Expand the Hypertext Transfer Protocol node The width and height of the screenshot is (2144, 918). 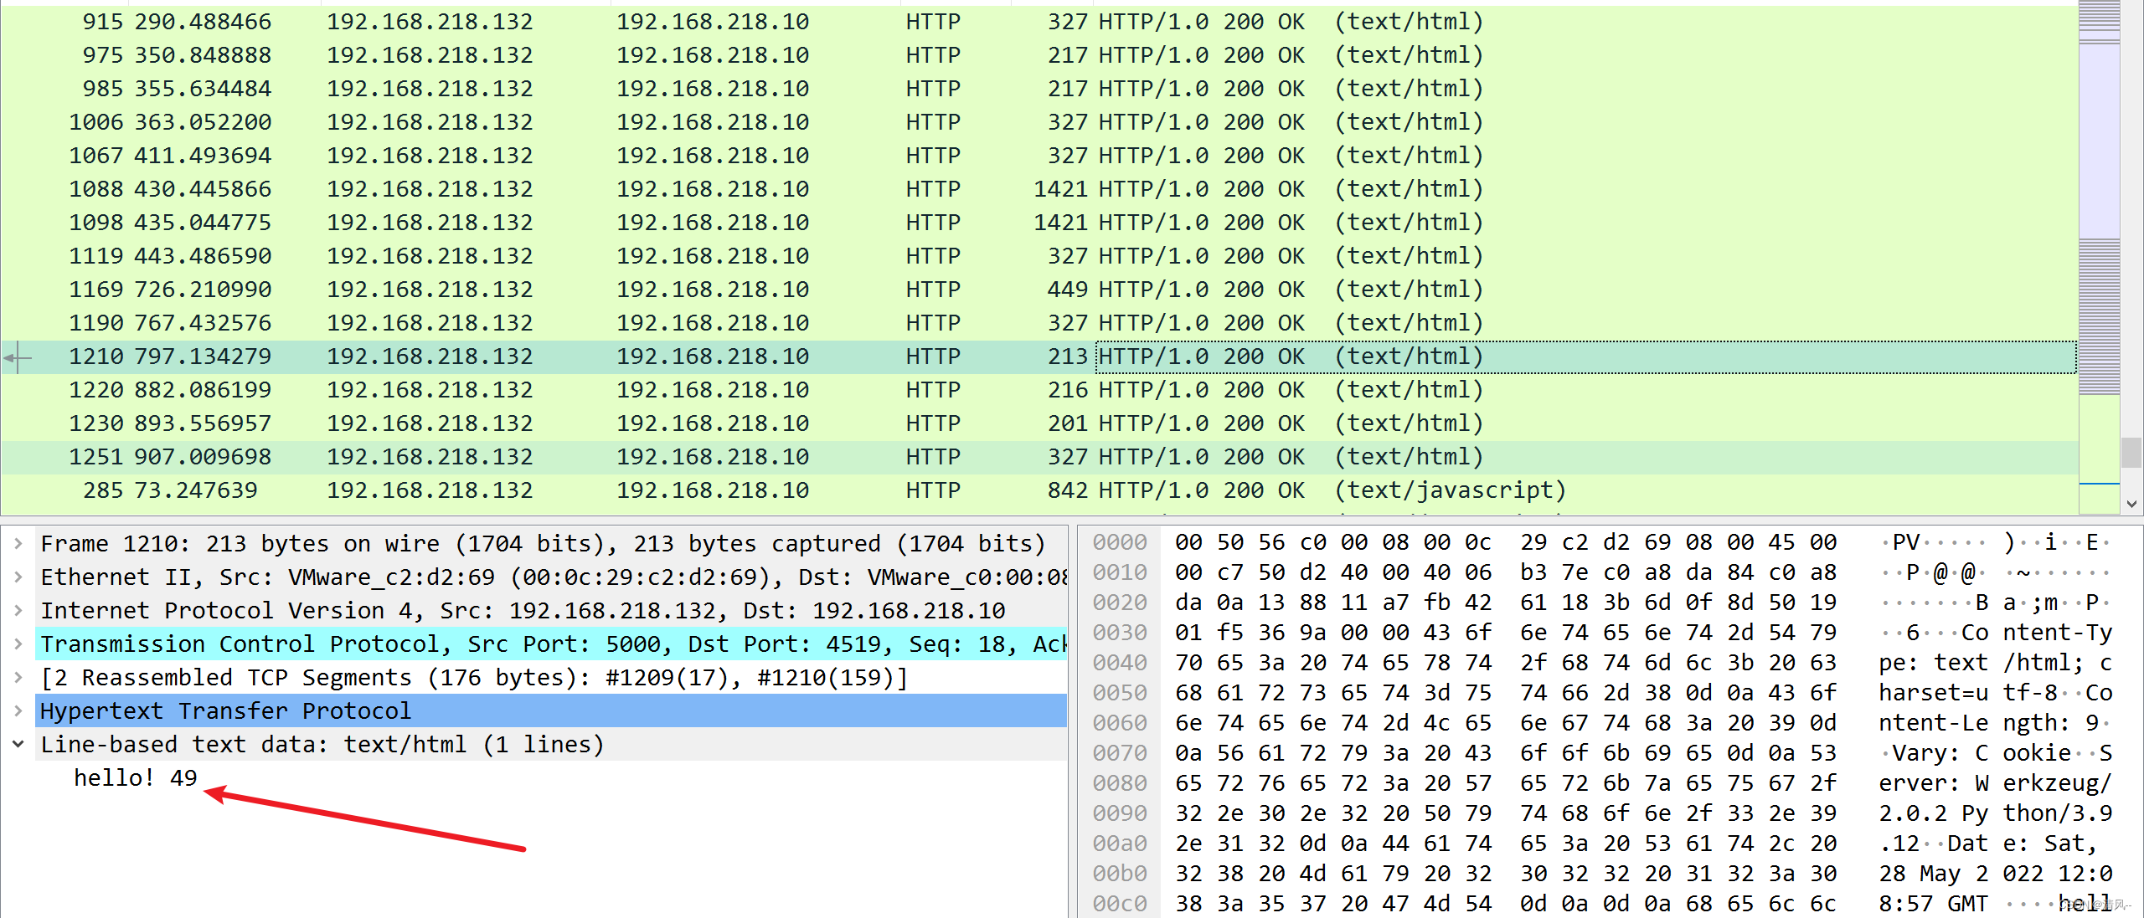tap(18, 710)
